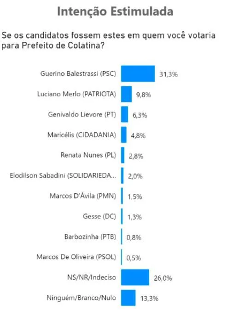
Task: Click the 31,3% data label
Action: coord(168,74)
